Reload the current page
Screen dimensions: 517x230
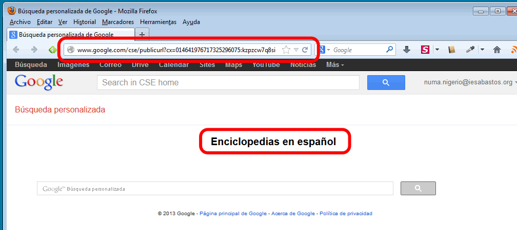click(305, 50)
